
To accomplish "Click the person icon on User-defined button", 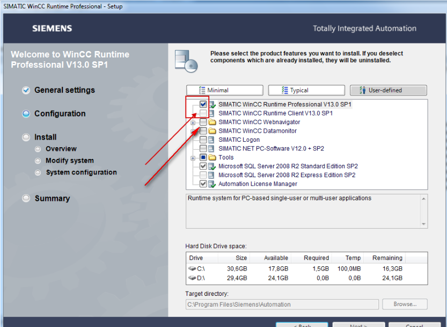I will click(x=363, y=90).
